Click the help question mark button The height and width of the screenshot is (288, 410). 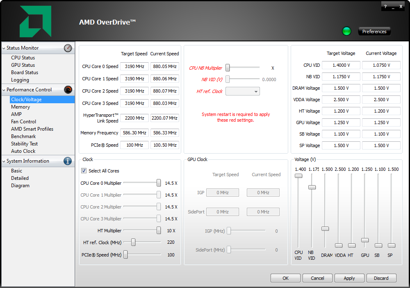pos(385,7)
